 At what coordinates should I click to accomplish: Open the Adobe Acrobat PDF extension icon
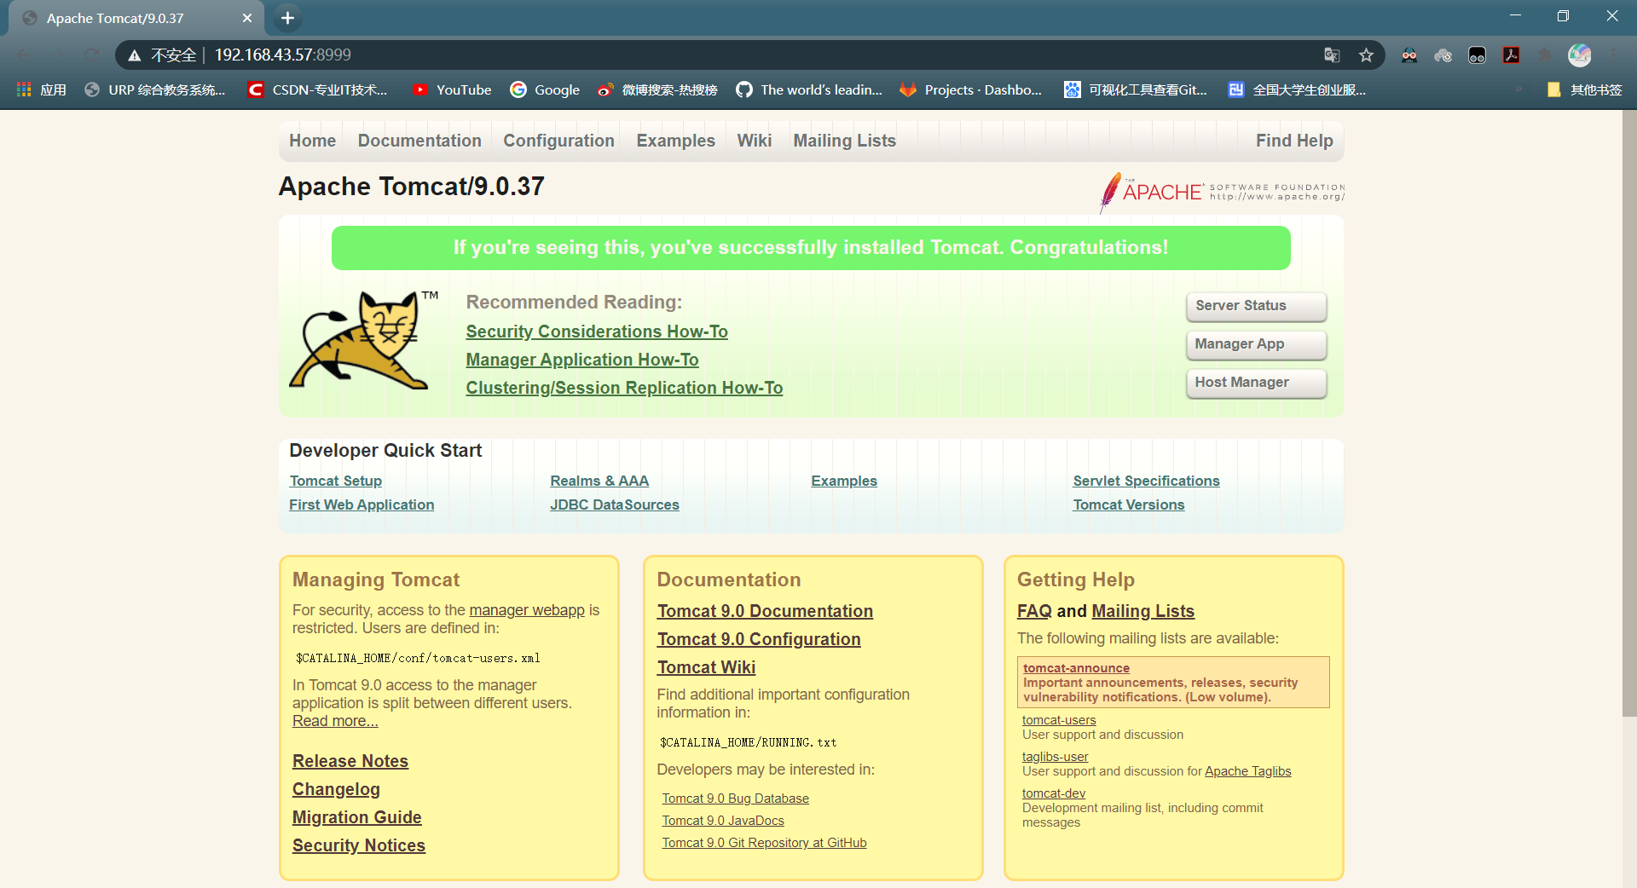click(1511, 55)
